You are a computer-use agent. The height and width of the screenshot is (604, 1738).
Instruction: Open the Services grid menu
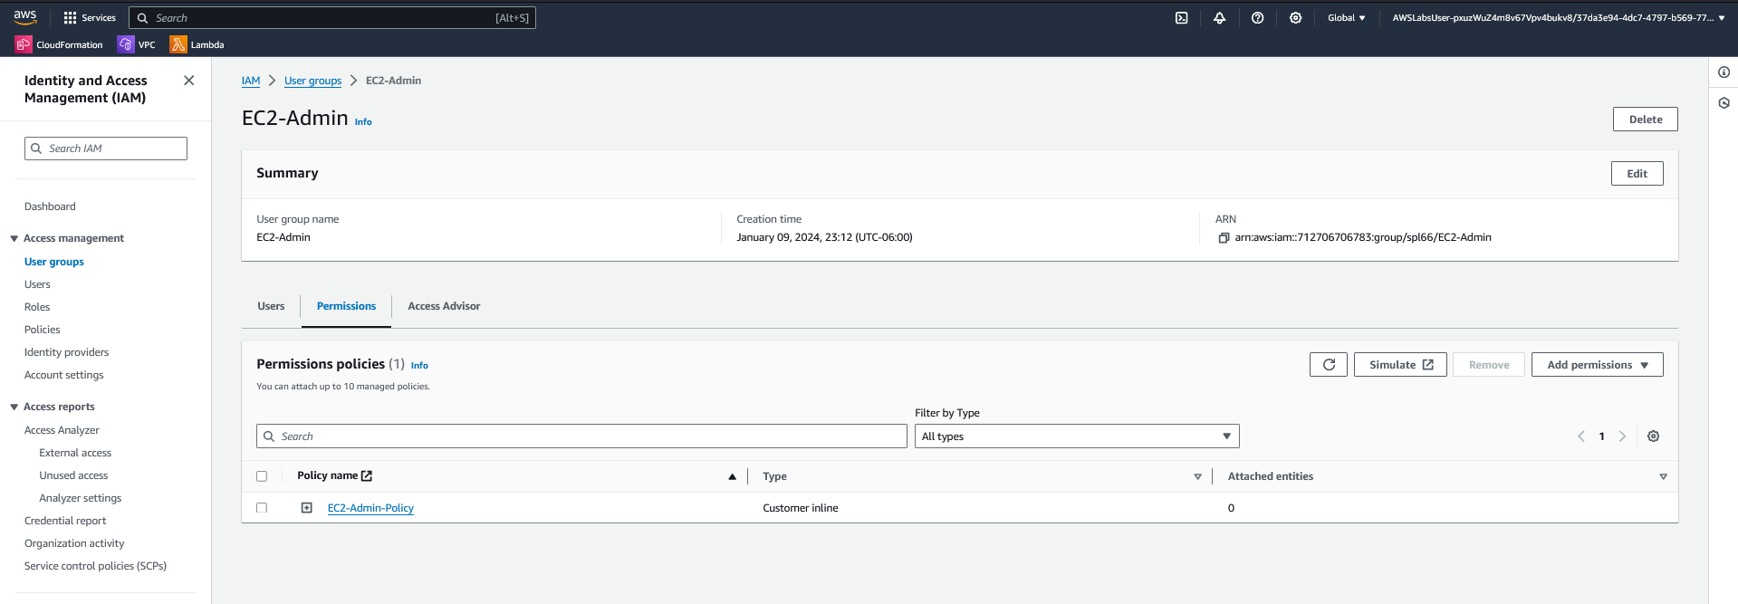pos(90,18)
